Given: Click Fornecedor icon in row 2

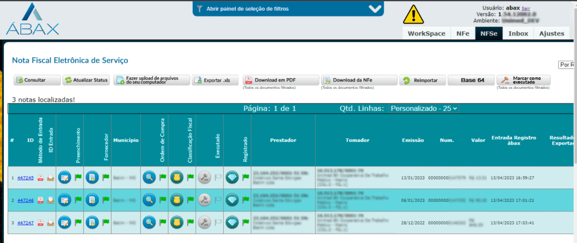Looking at the screenshot, I should click(x=92, y=199).
